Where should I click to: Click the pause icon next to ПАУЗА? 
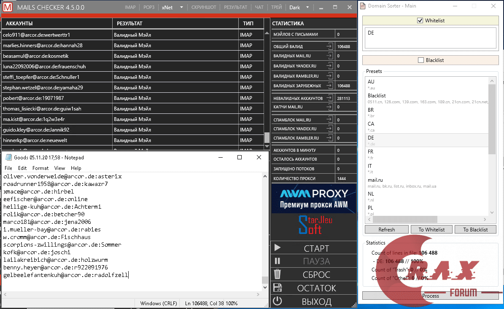pyautogui.click(x=278, y=261)
